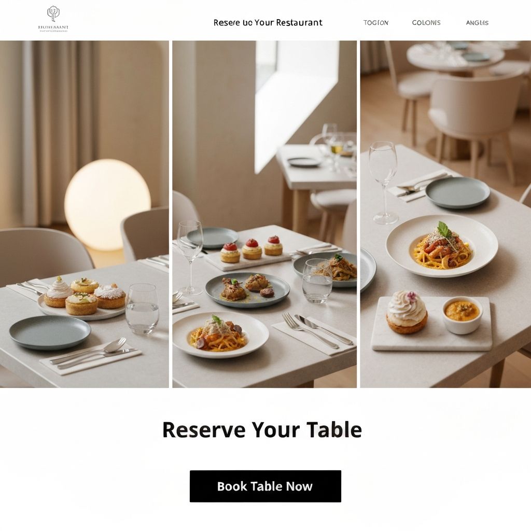Open the "Resere uo Your Restaurant" header link
The image size is (531, 531).
click(268, 23)
